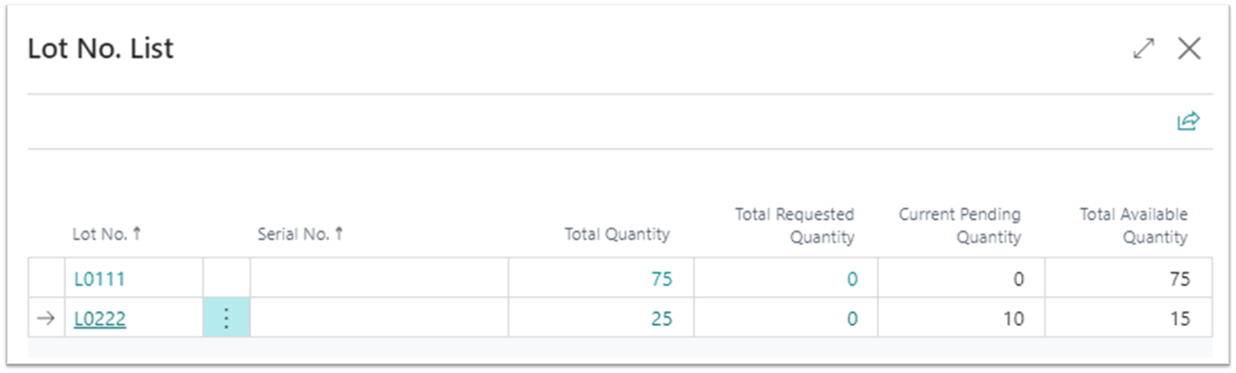The image size is (1236, 373).
Task: Click Current Pending Quantity cell showing 10
Action: [x=1012, y=318]
